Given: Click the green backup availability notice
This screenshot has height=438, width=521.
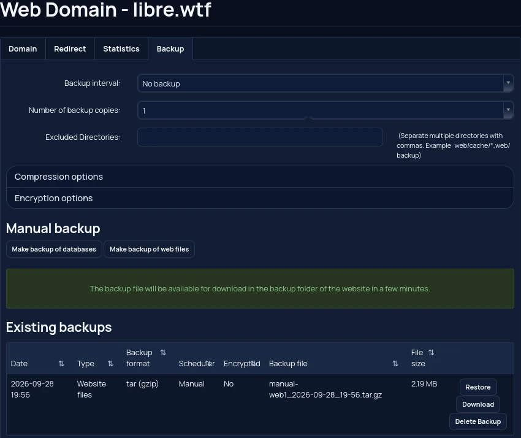Looking at the screenshot, I should click(x=260, y=289).
